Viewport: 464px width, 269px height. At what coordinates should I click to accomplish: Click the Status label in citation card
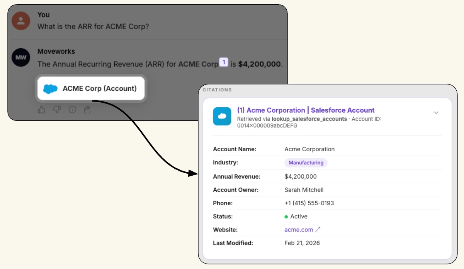click(223, 217)
